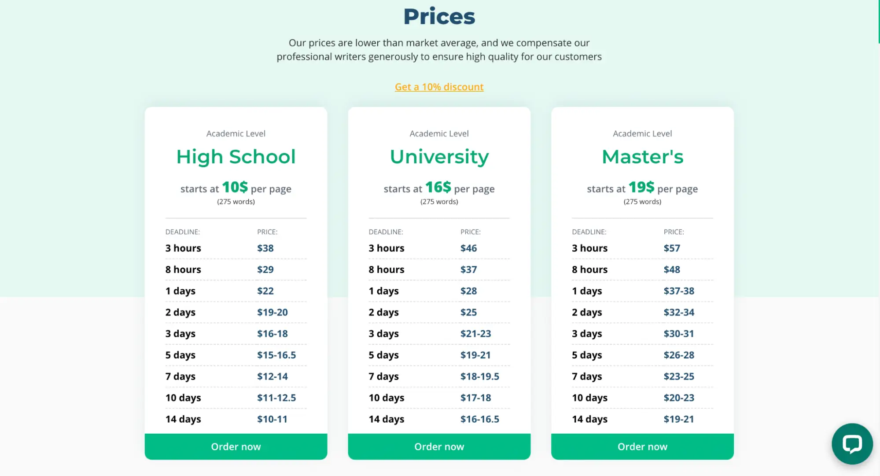
Task: Click 'Order now' under Master's pricing
Action: click(642, 446)
